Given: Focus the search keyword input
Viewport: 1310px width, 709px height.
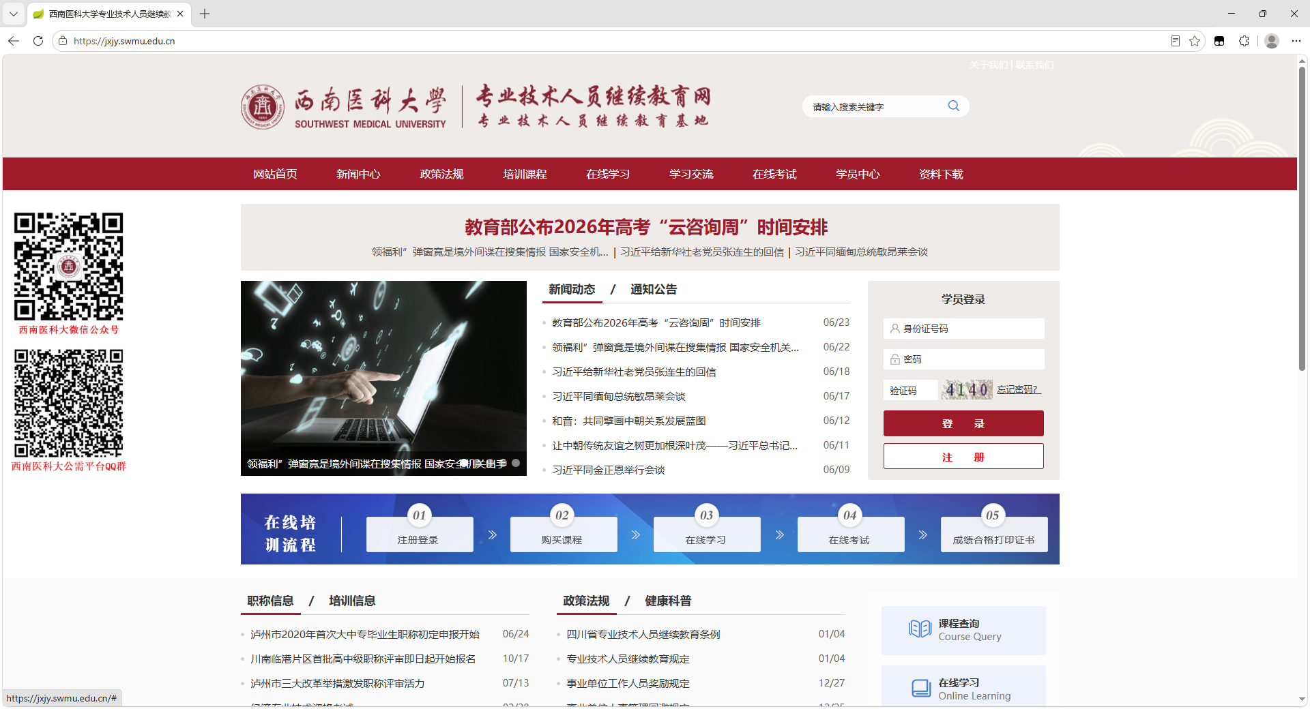Looking at the screenshot, I should click(875, 106).
